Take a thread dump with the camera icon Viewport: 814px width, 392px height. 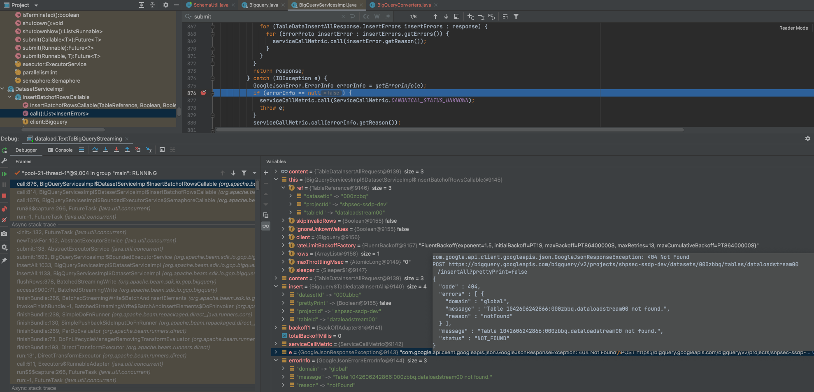5,233
